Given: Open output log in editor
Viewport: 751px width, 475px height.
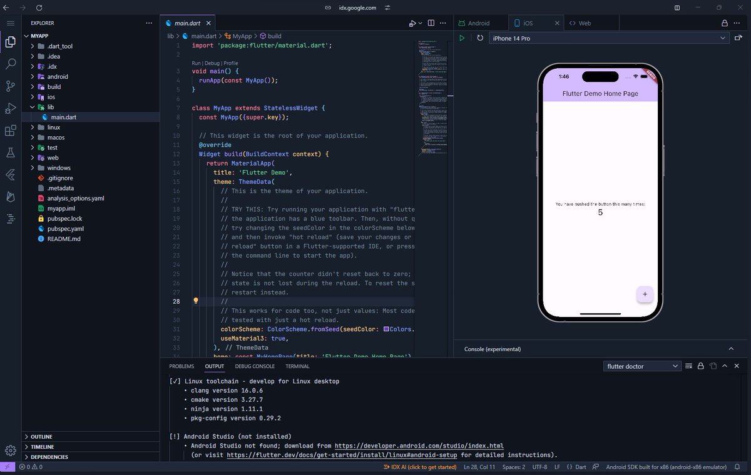Looking at the screenshot, I should click(x=713, y=366).
